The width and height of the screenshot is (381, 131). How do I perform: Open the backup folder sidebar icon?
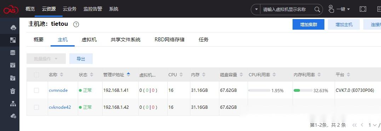pos(13,78)
